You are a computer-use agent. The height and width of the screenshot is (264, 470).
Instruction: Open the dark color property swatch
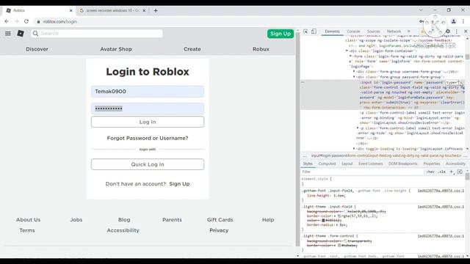click(323, 220)
